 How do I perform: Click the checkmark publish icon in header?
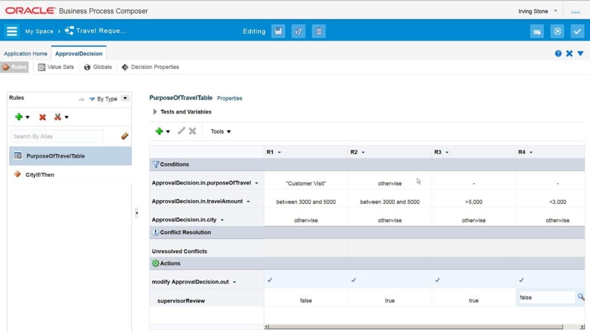coord(577,31)
